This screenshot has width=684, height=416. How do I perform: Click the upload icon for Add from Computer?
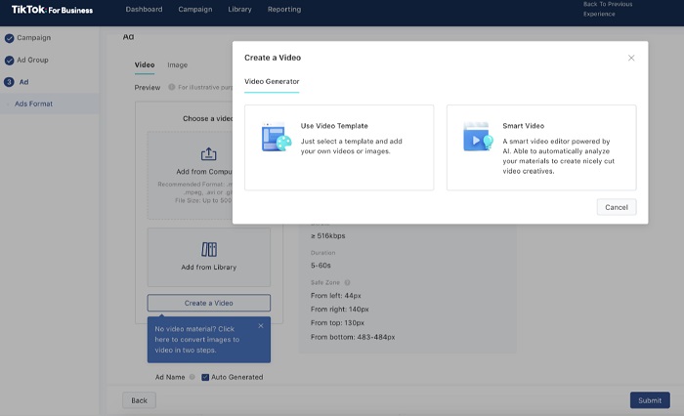tap(208, 154)
